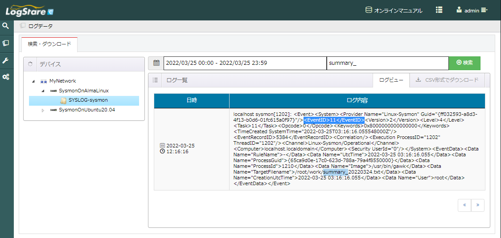This screenshot has height=238, width=501.
Task: Click the log list panel icon
Action: pos(155,80)
